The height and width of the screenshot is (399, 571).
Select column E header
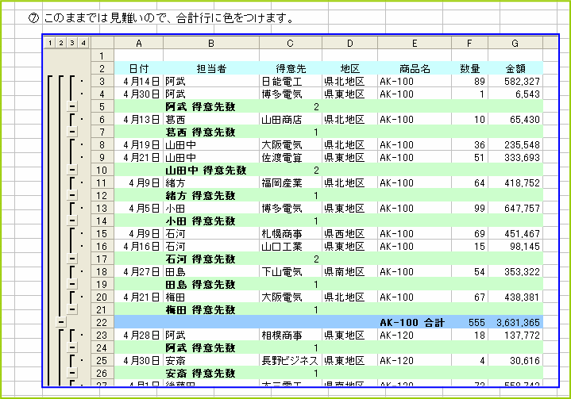click(x=415, y=44)
